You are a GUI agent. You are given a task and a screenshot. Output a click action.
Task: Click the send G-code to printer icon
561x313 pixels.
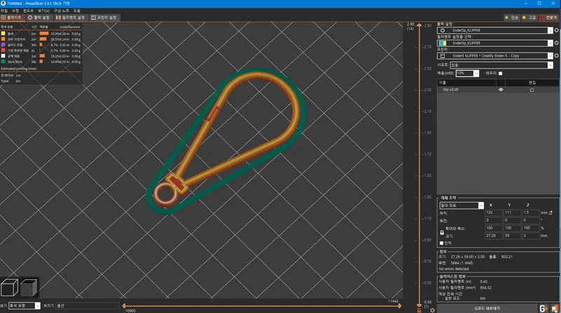pyautogui.click(x=543, y=309)
